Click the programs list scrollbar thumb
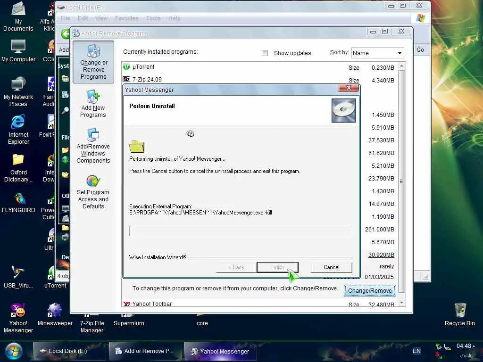Viewport: 483px width, 362px height. (x=401, y=181)
